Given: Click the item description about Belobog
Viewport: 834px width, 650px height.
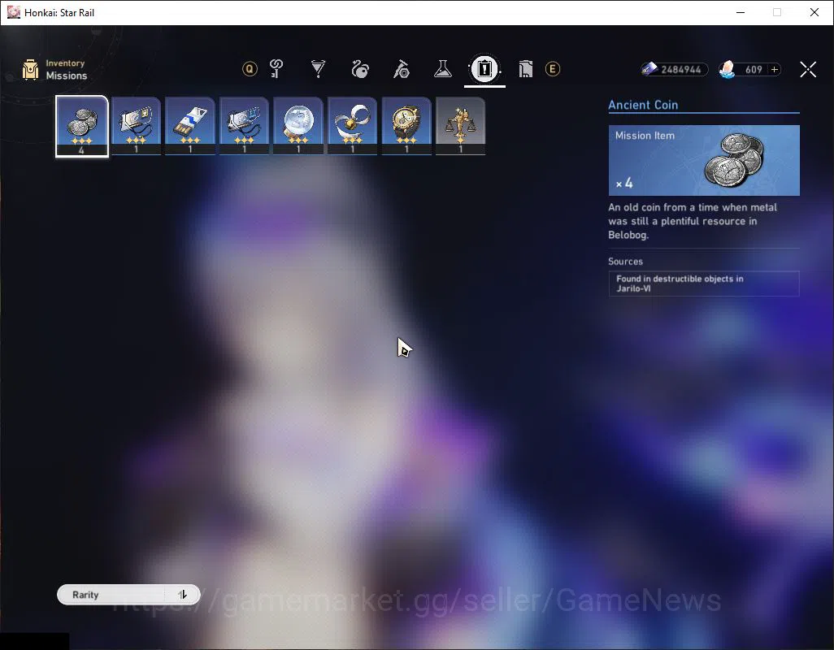Looking at the screenshot, I should (x=693, y=221).
